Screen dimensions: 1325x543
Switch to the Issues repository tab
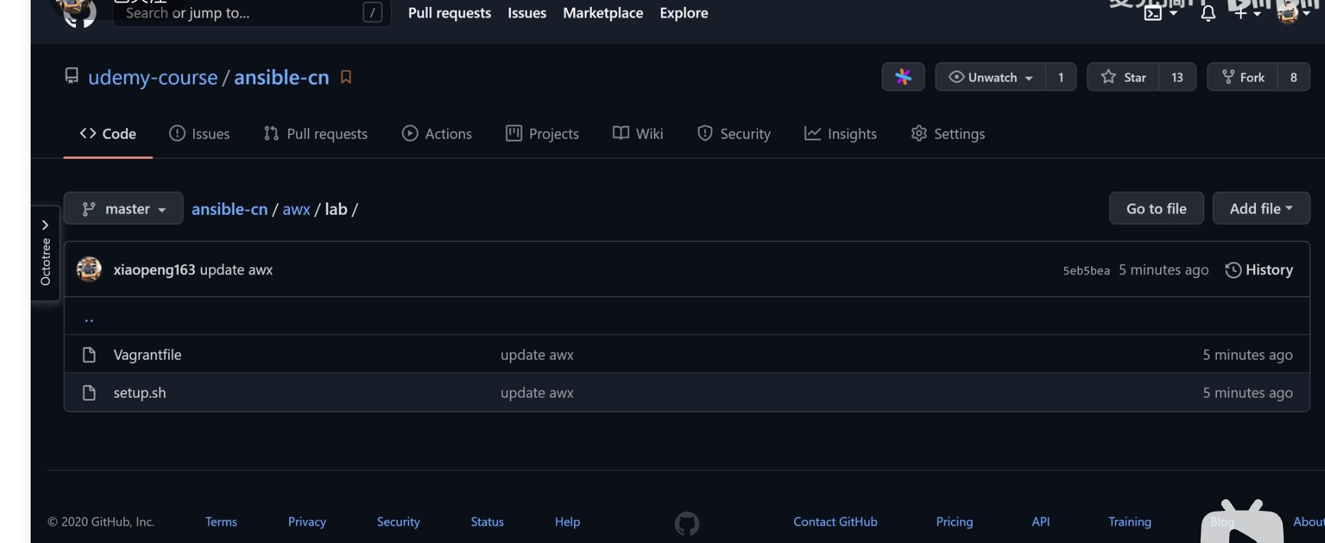199,133
